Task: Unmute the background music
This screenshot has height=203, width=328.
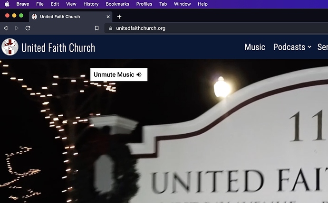Action: coord(119,74)
